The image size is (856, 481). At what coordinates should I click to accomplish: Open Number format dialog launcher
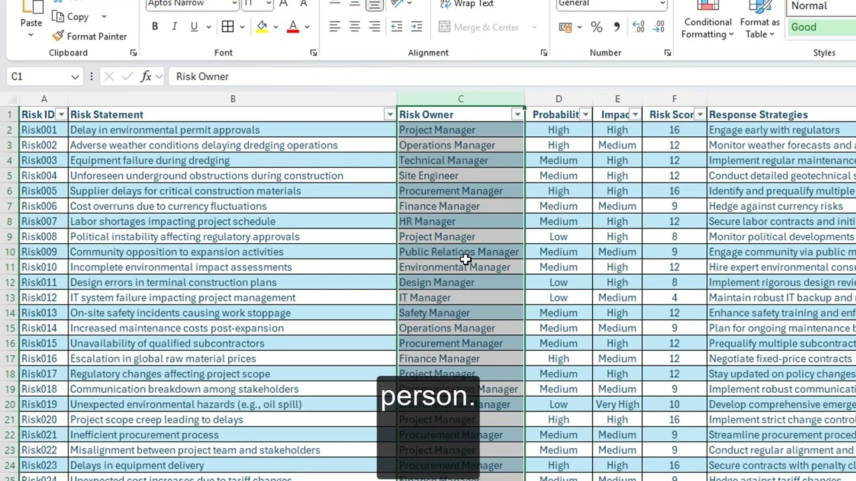pyautogui.click(x=667, y=53)
